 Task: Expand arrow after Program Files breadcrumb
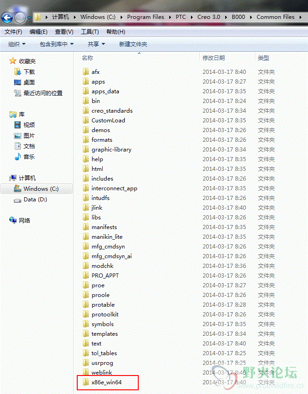pyautogui.click(x=170, y=17)
